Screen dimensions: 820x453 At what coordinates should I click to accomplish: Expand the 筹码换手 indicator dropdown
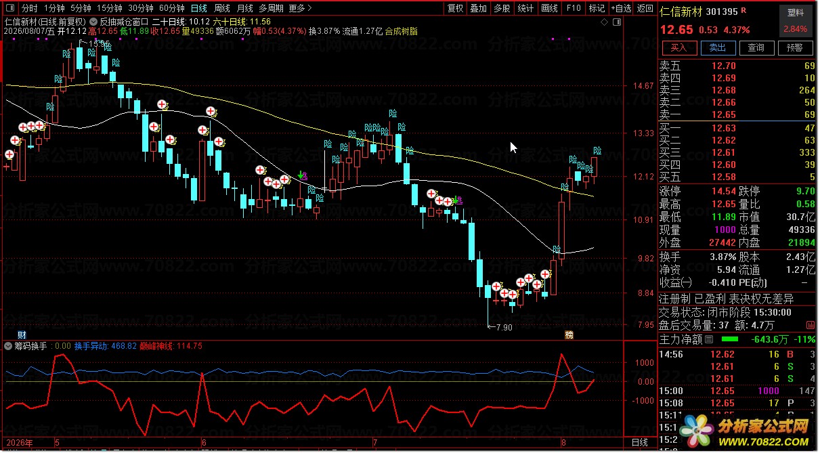click(8, 346)
